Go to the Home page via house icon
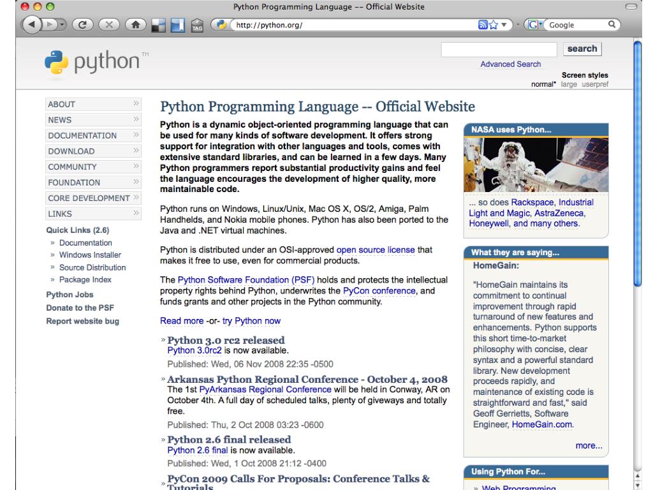Screen dimensions: 653x490 (136, 25)
